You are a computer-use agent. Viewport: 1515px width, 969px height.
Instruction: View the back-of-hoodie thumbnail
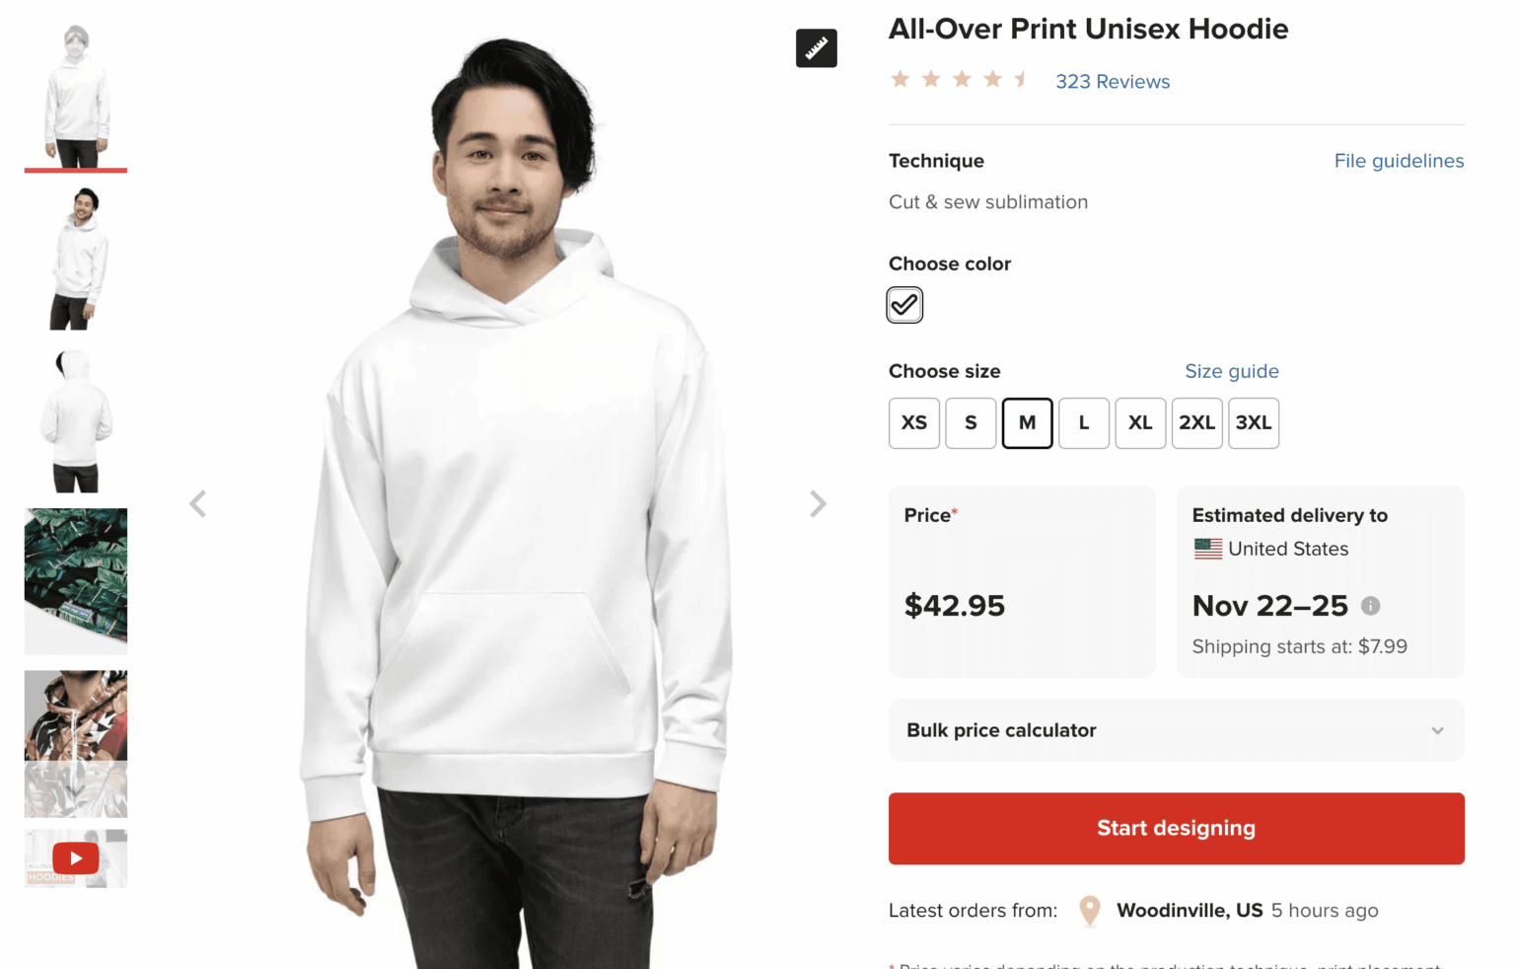[76, 420]
